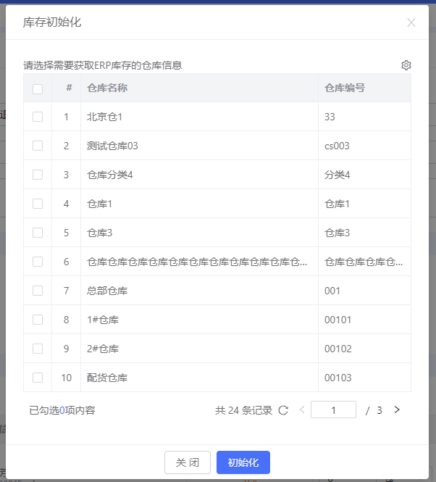Select checkbox for 测试仓库03 row
The width and height of the screenshot is (436, 482).
point(38,146)
